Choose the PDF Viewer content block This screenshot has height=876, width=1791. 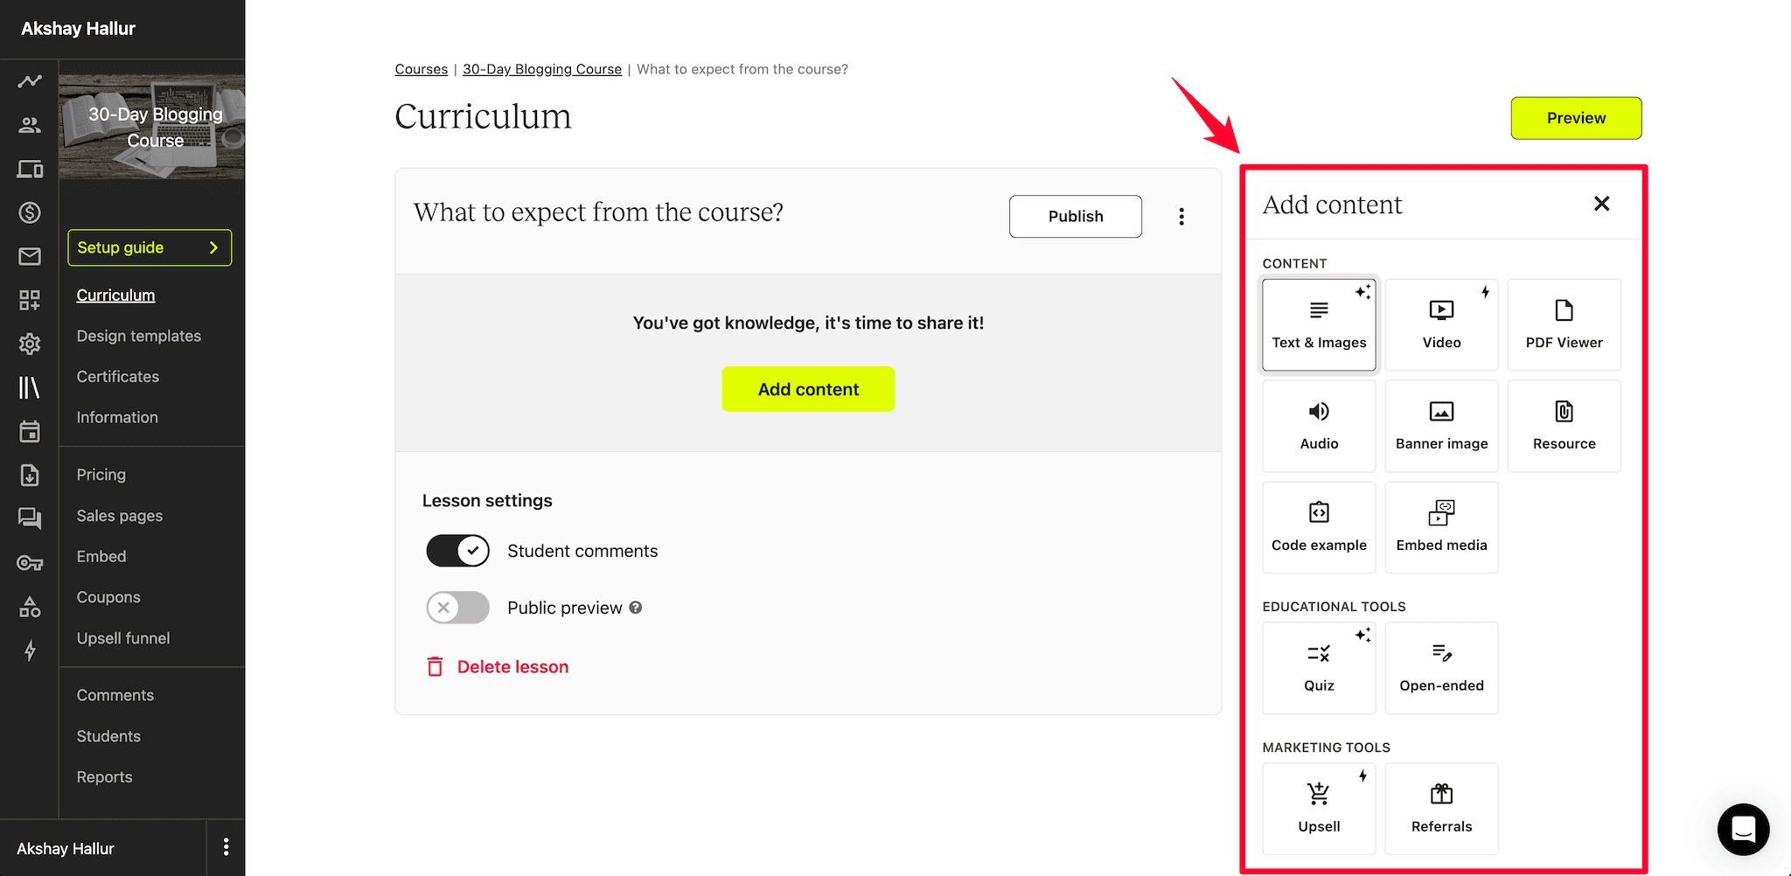tap(1564, 323)
